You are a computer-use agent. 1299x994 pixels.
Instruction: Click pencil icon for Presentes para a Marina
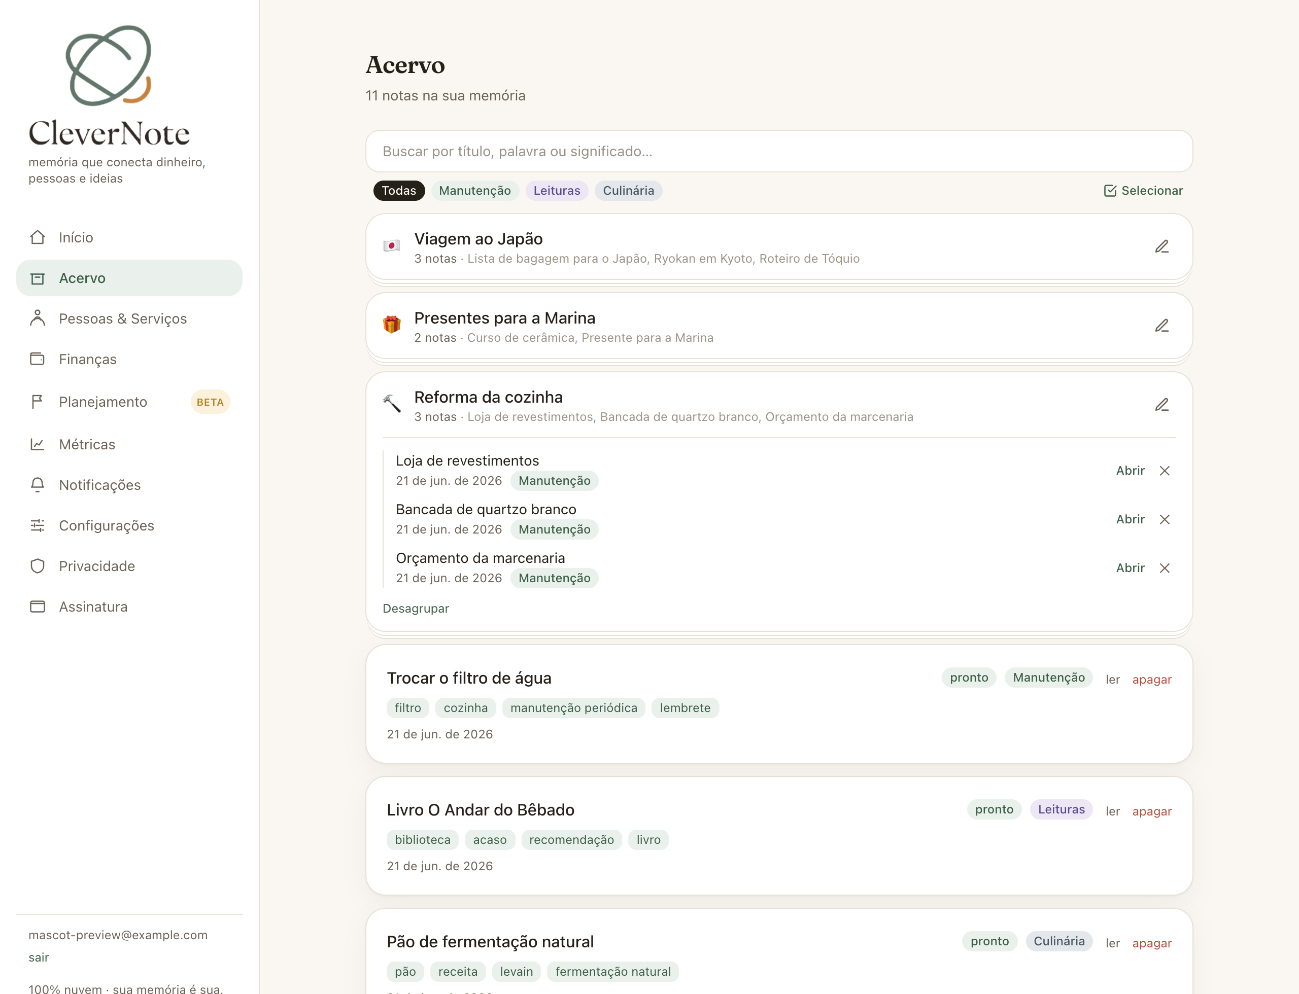[x=1161, y=326]
